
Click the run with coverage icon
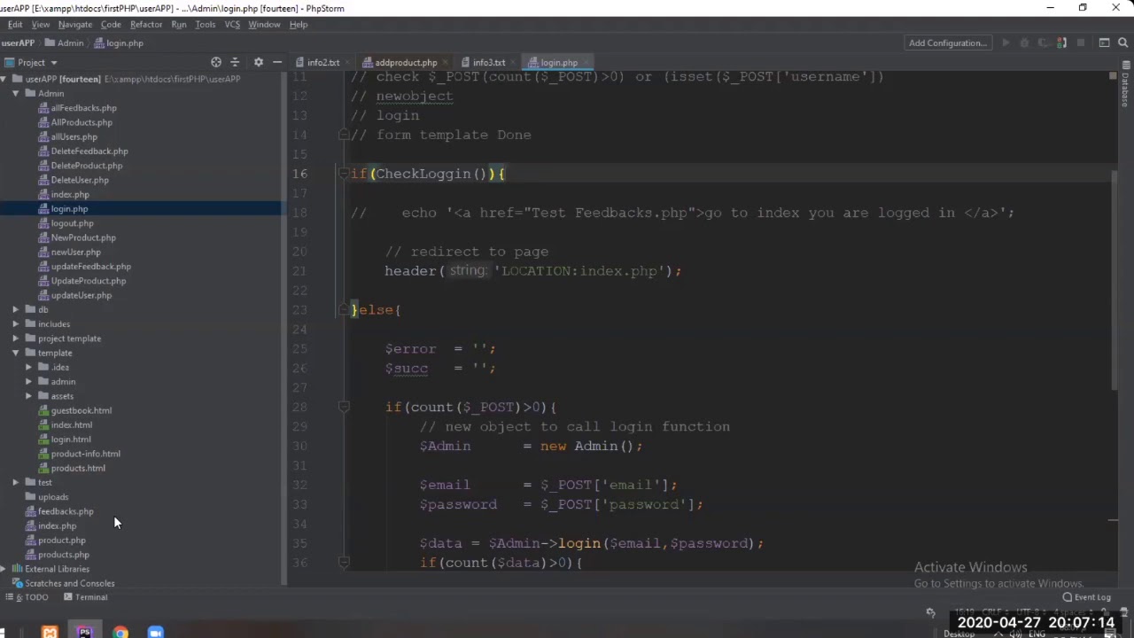click(x=1043, y=43)
